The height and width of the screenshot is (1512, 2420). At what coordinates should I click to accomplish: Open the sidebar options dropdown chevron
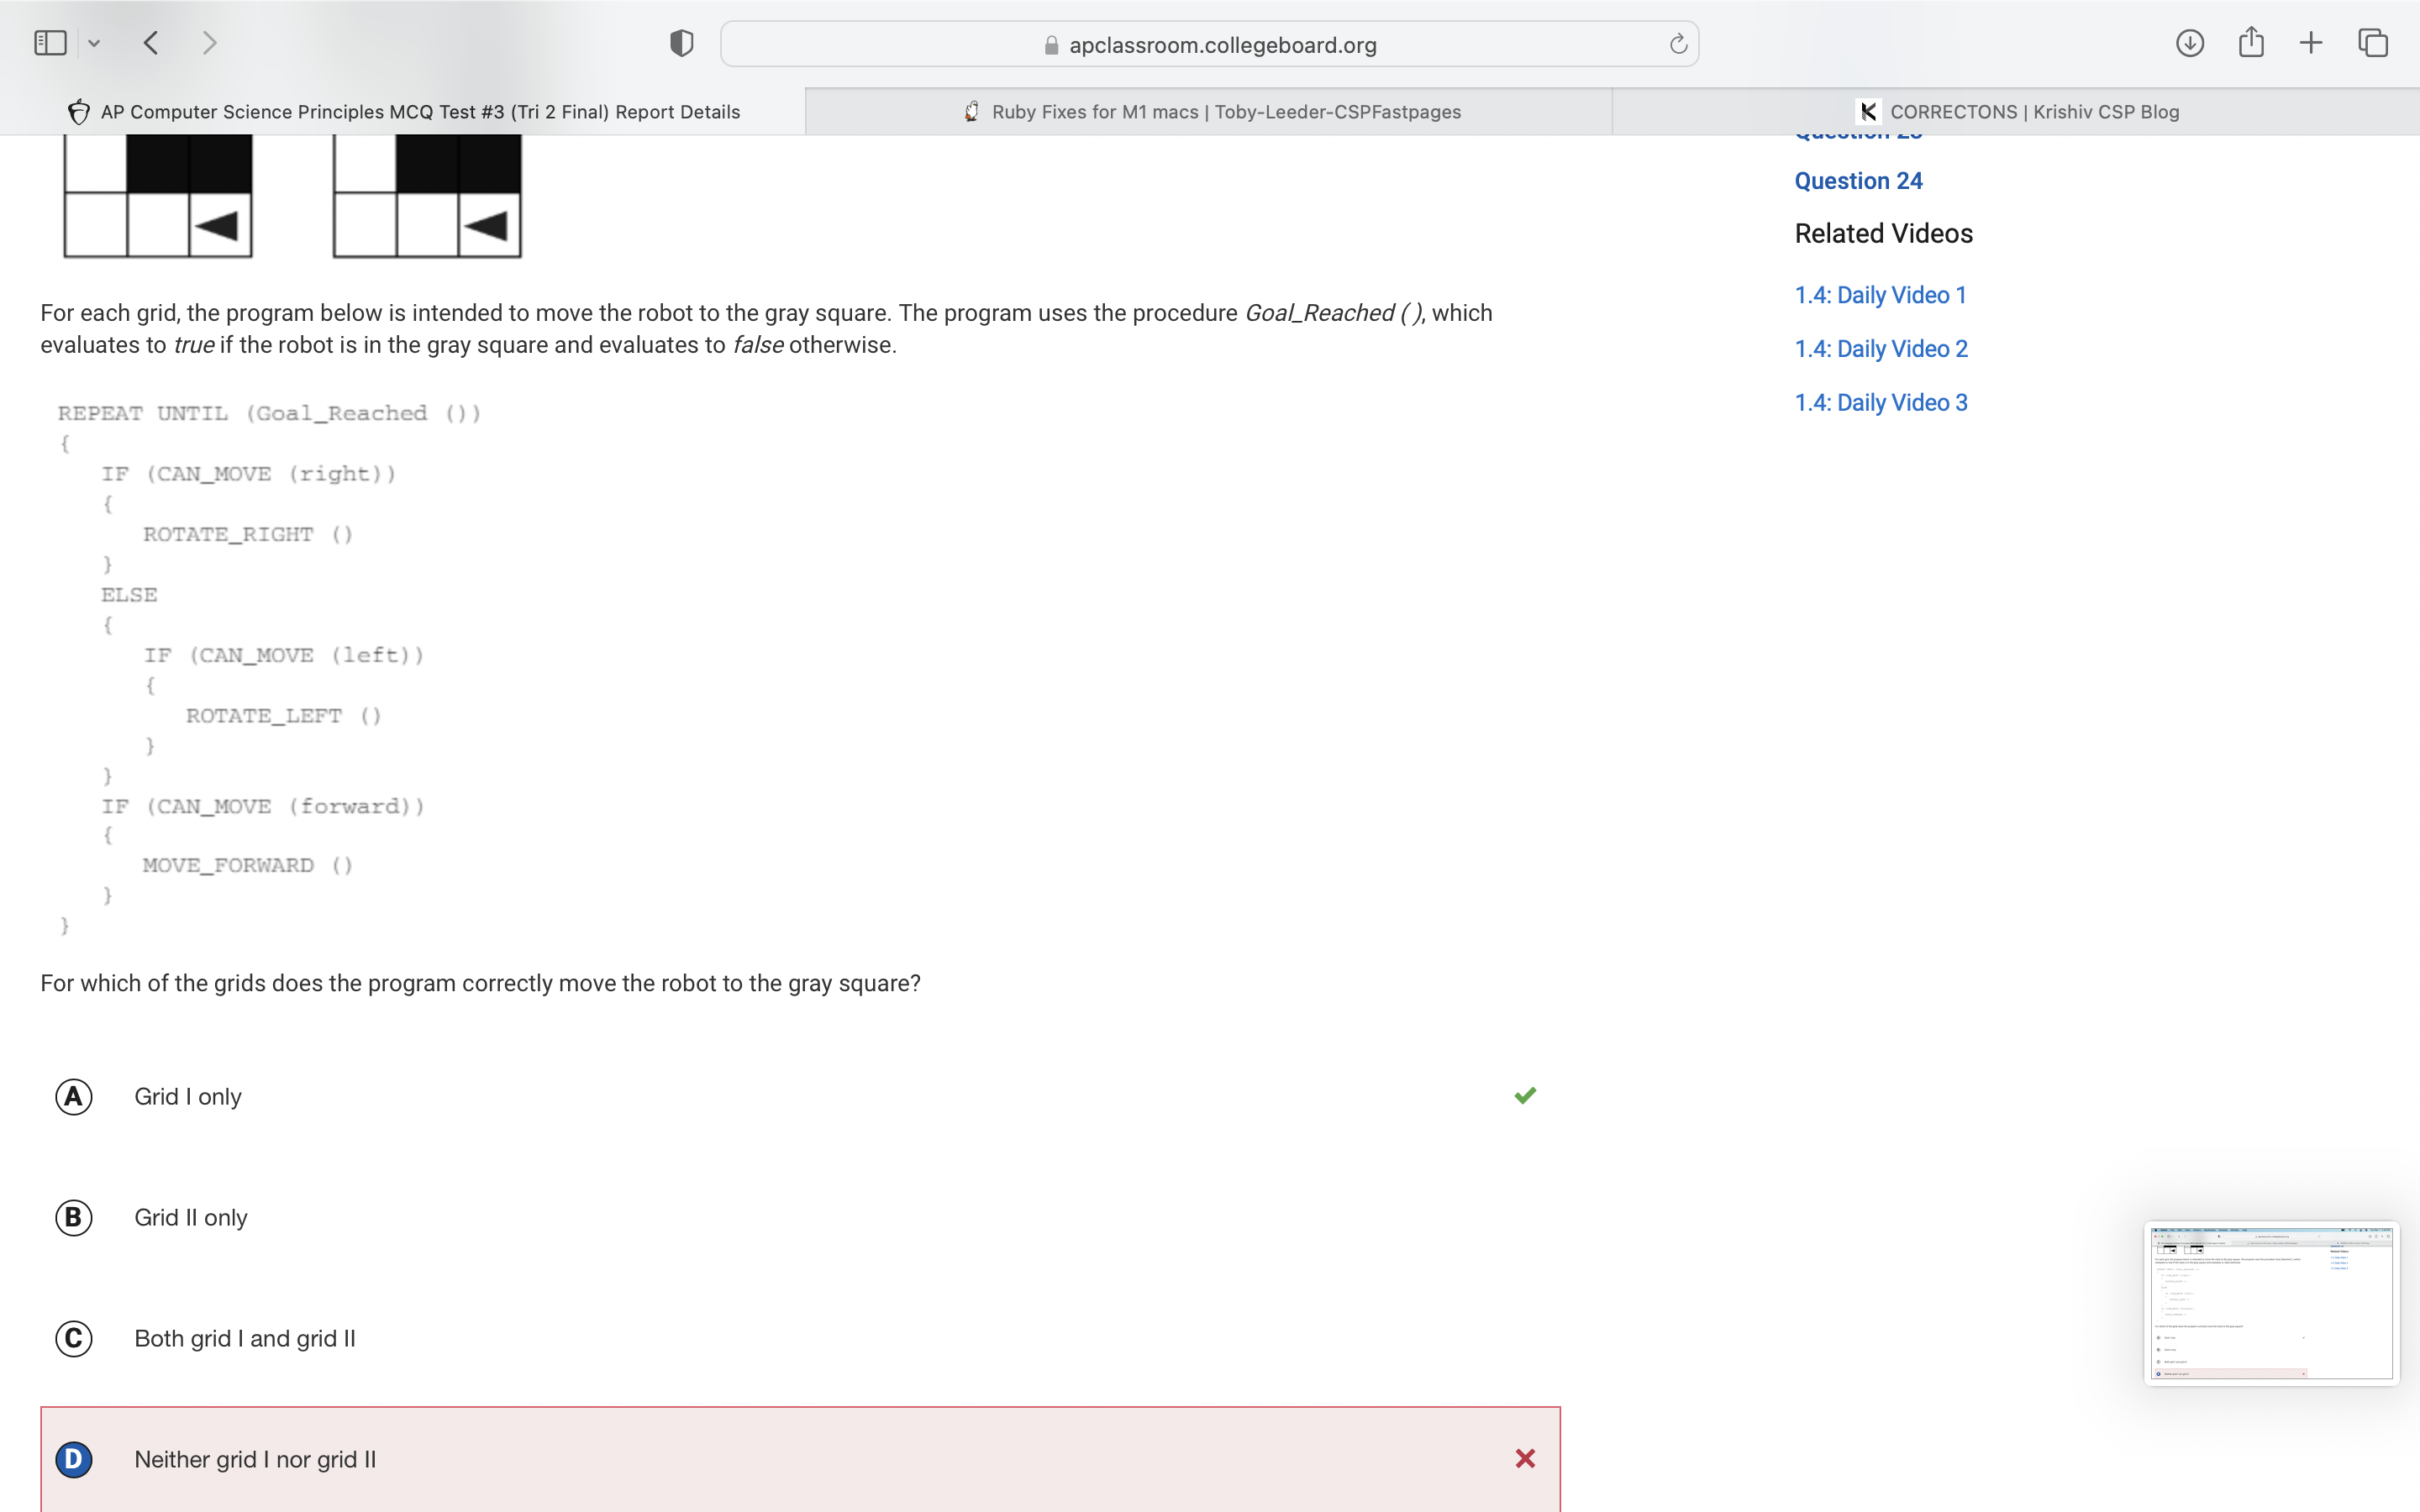[x=94, y=44]
